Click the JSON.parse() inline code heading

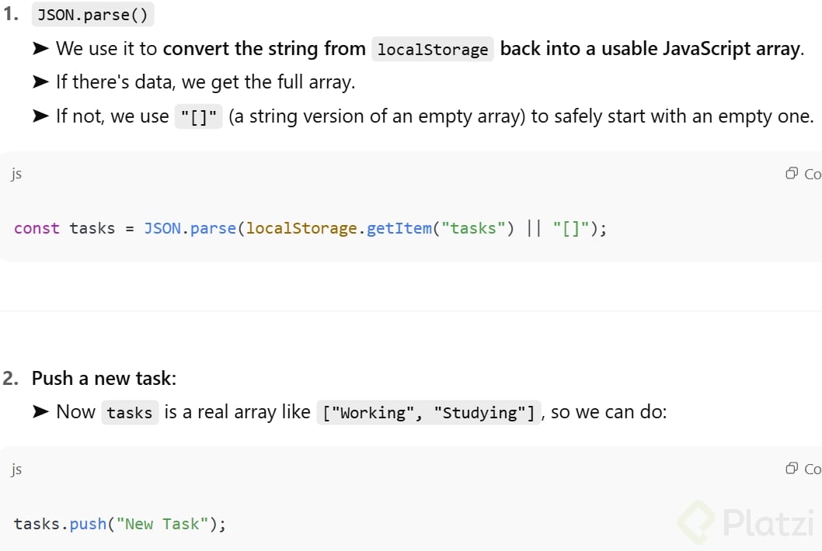[x=92, y=15]
